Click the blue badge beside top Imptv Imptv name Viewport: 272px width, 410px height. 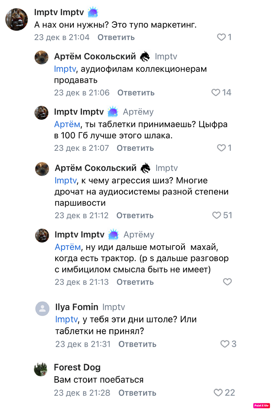tap(93, 12)
